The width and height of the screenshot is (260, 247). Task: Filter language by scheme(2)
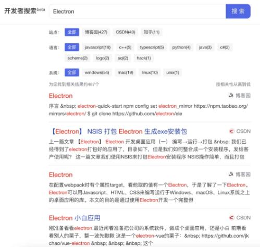78,58
